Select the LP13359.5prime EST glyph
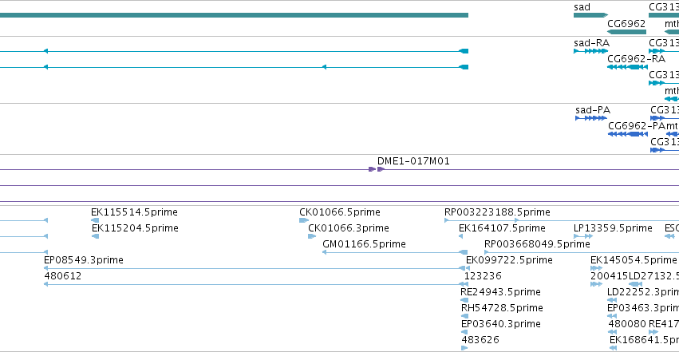This screenshot has height=352, width=679. click(583, 236)
